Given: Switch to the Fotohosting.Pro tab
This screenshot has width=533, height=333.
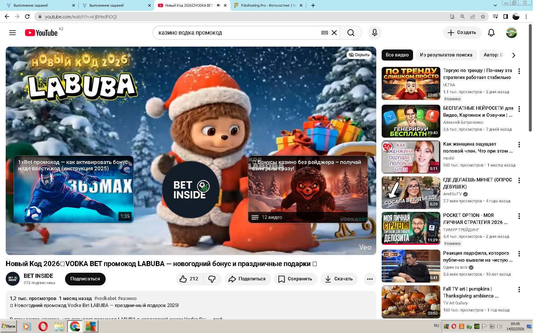Looking at the screenshot, I should pos(268,5).
